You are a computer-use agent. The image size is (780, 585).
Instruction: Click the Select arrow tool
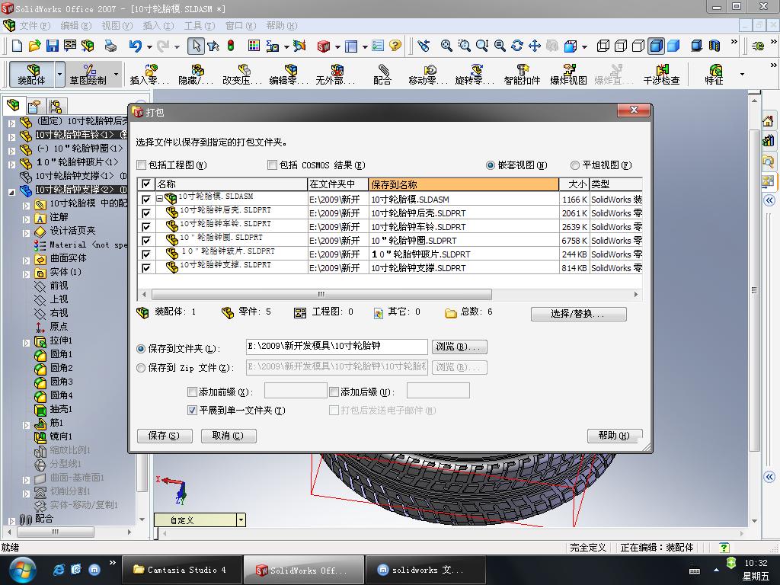click(196, 46)
